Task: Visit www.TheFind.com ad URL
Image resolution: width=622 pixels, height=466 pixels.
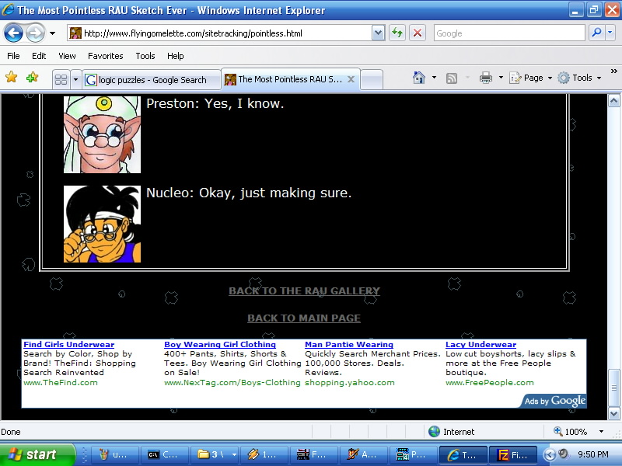Action: click(x=61, y=382)
